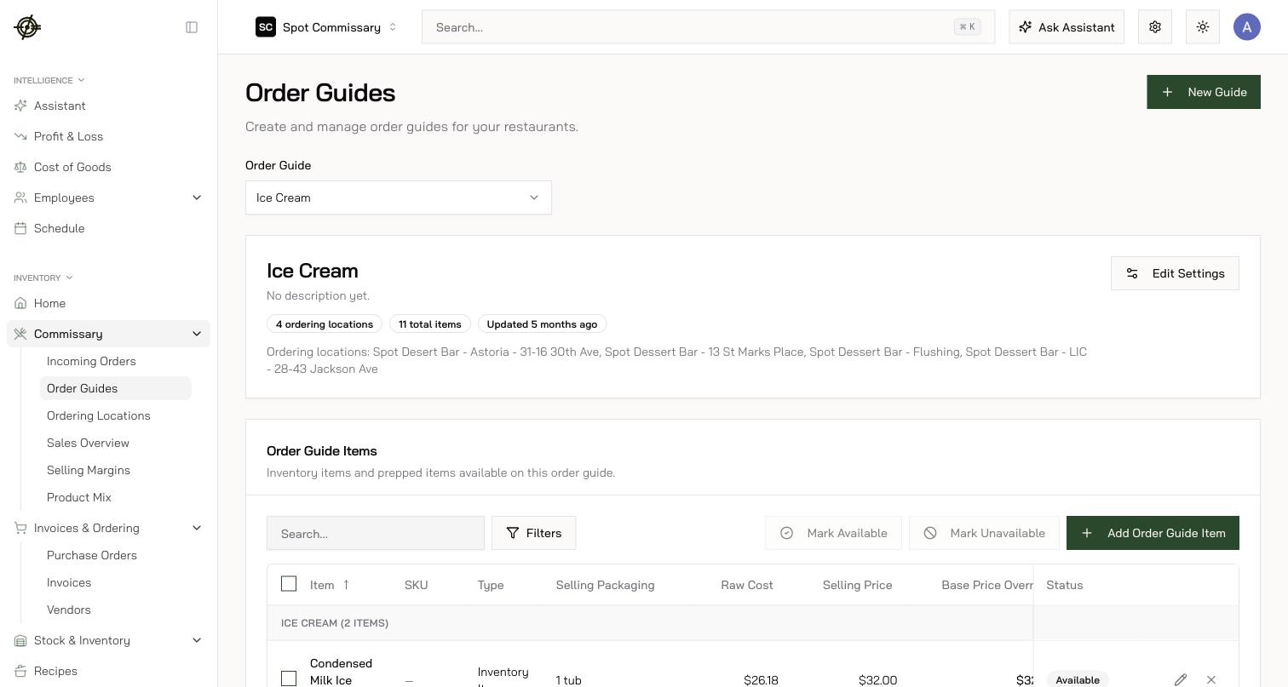Click the Assistant sparkle icon in sidebar
Viewport: 1288px width, 687px height.
pos(20,106)
